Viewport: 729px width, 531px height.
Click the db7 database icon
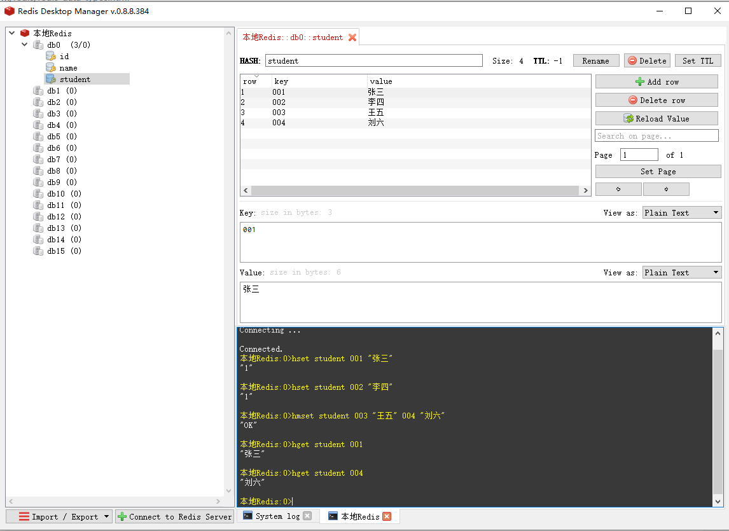click(x=38, y=160)
